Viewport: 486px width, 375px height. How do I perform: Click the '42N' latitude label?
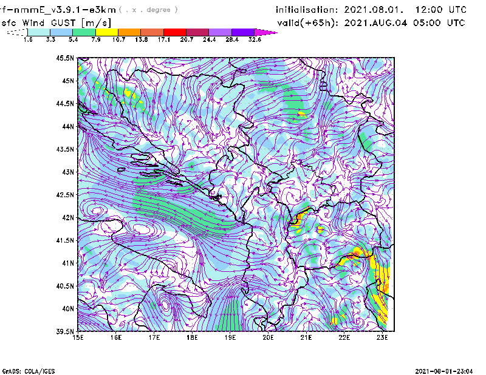(68, 217)
